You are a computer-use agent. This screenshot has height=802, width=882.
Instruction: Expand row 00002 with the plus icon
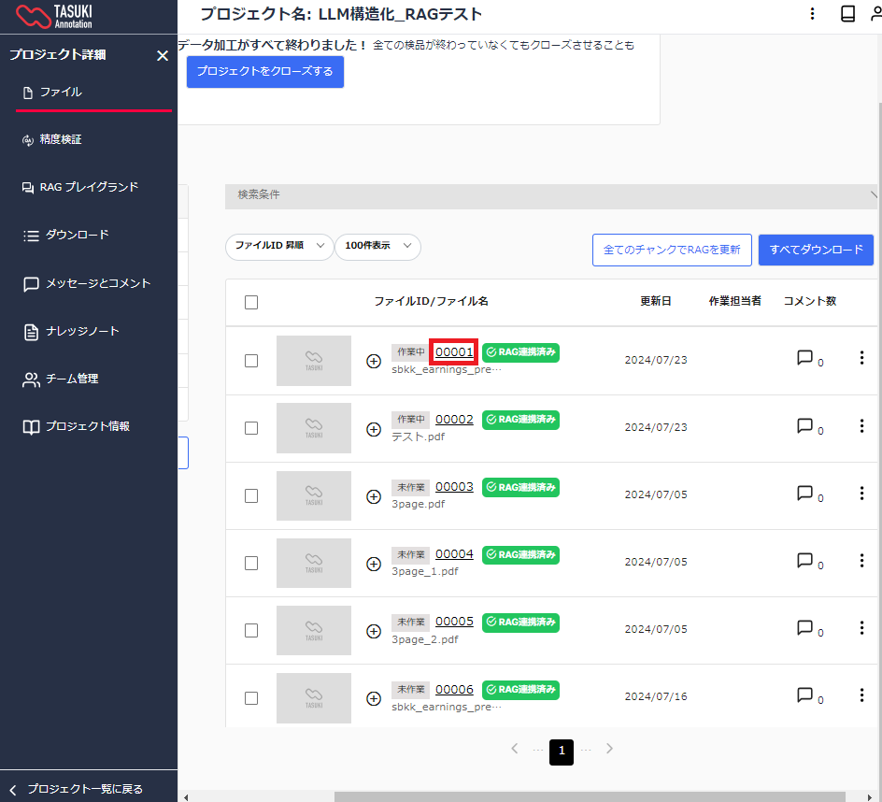pyautogui.click(x=374, y=429)
